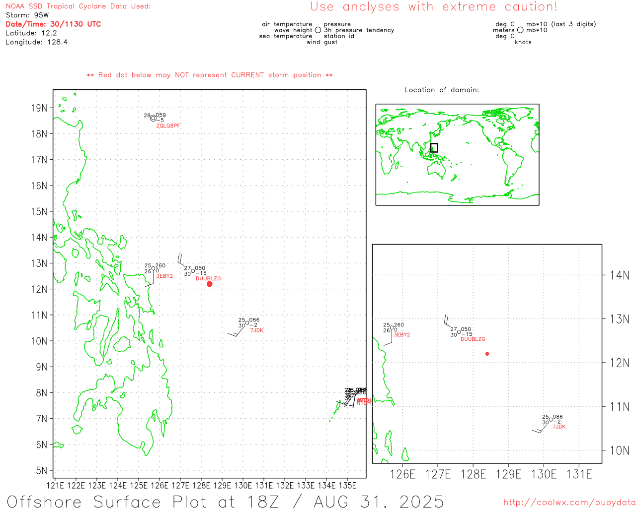Click the 'Latitude: 12.2' line
Viewport: 636px width, 508px height.
coord(31,33)
